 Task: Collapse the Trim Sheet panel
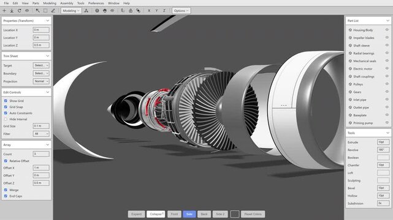point(47,56)
